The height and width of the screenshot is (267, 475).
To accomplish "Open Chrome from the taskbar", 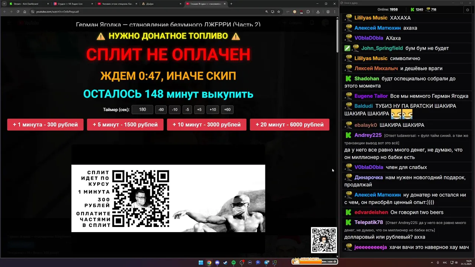I will (x=209, y=263).
